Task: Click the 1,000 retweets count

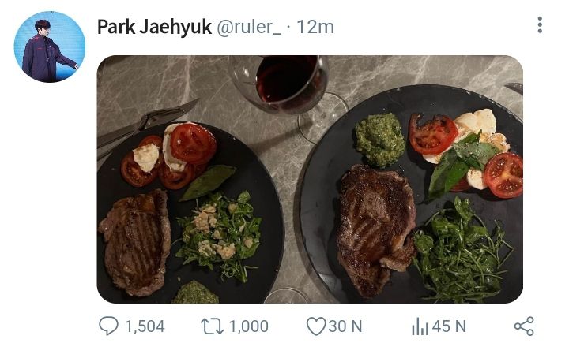Action: pos(247,326)
